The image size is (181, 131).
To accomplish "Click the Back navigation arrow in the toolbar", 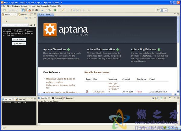I will [x=83, y=10].
